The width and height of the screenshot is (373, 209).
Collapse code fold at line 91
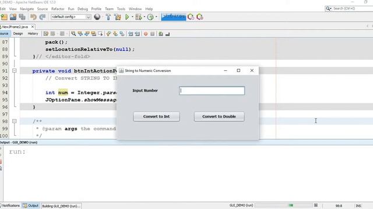point(14,71)
